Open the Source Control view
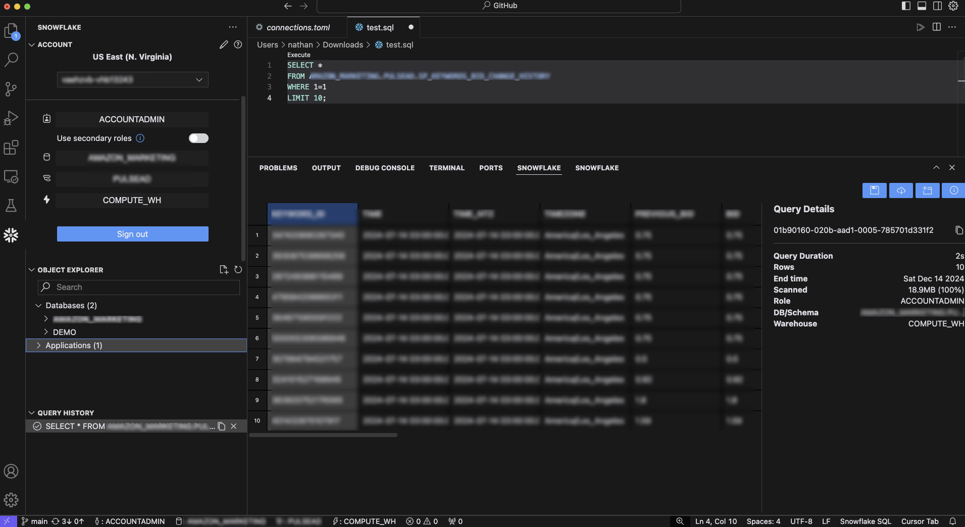This screenshot has width=965, height=527. pyautogui.click(x=11, y=89)
